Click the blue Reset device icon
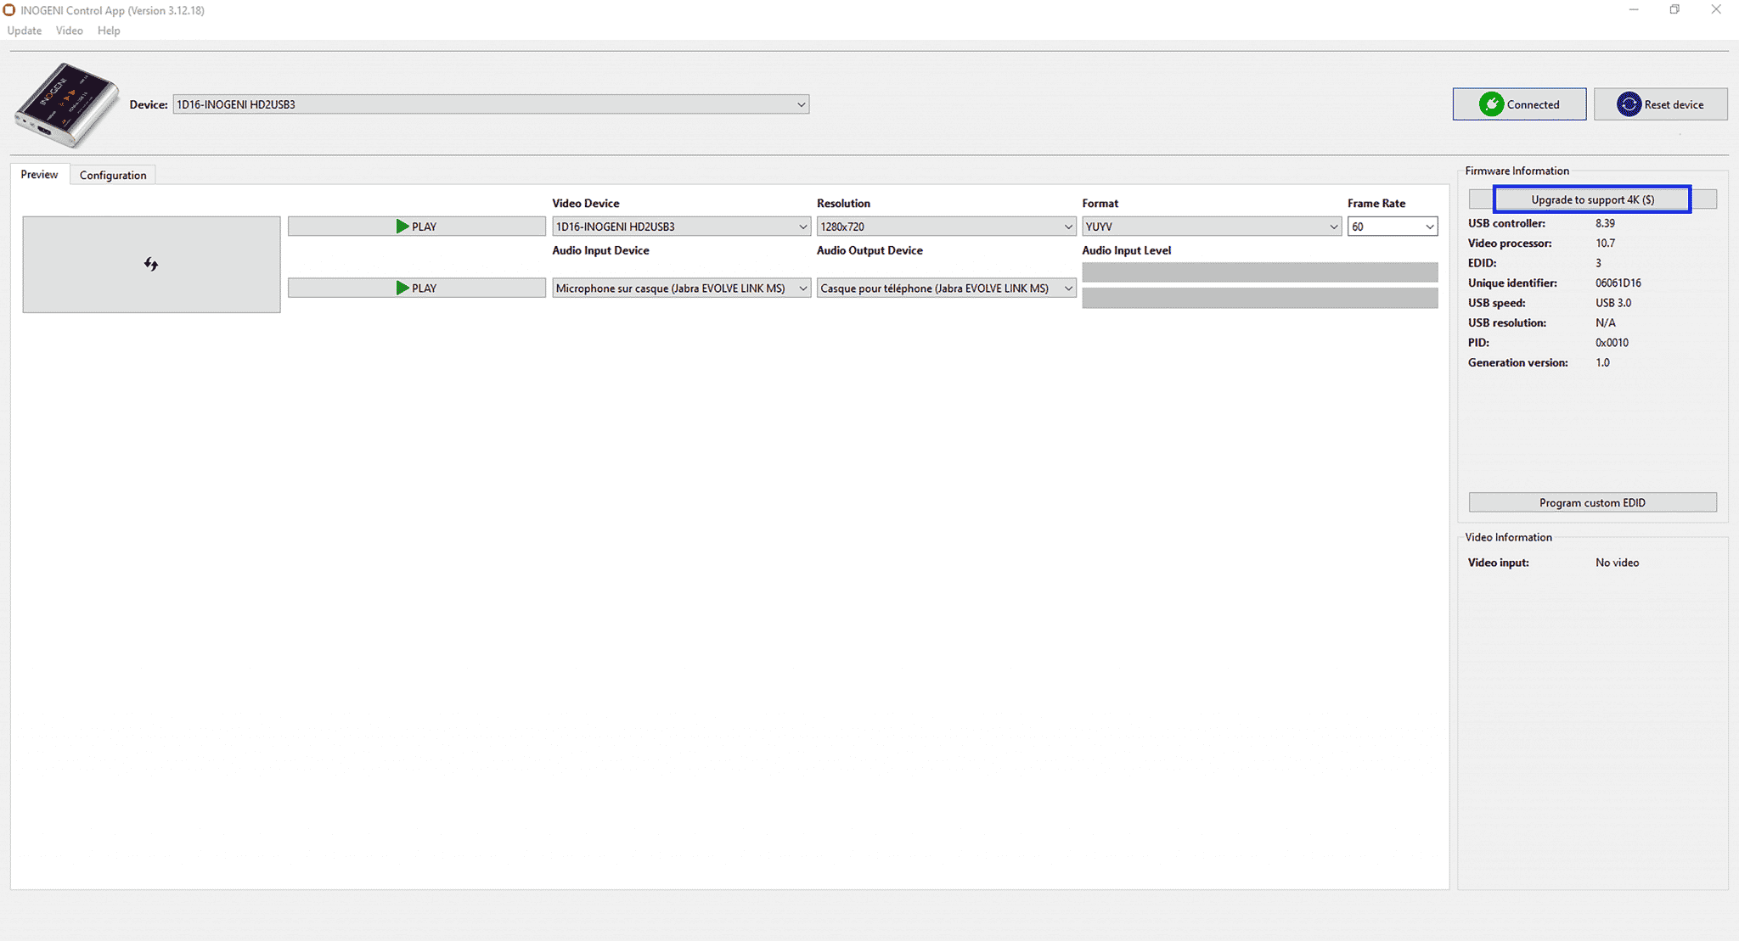This screenshot has width=1739, height=941. [1629, 104]
